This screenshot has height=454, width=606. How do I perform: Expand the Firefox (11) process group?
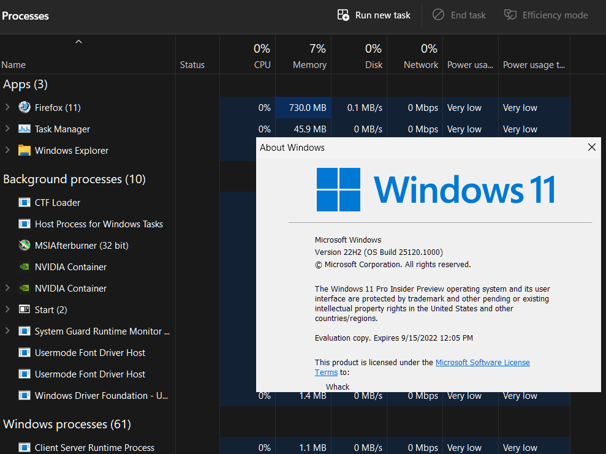point(7,107)
